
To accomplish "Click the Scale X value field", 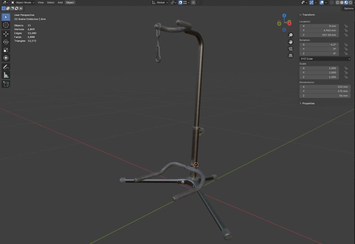I will click(319, 68).
